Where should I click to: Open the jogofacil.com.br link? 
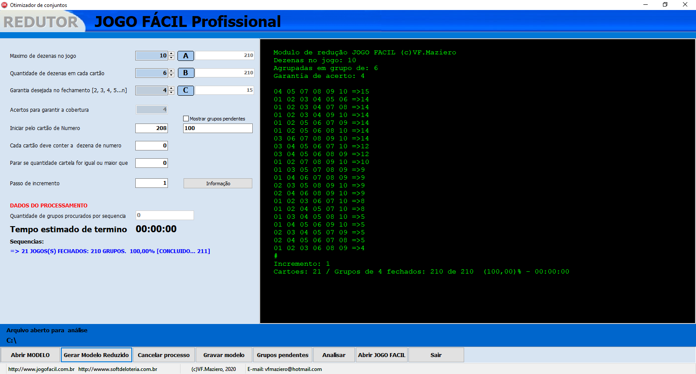pos(41,369)
